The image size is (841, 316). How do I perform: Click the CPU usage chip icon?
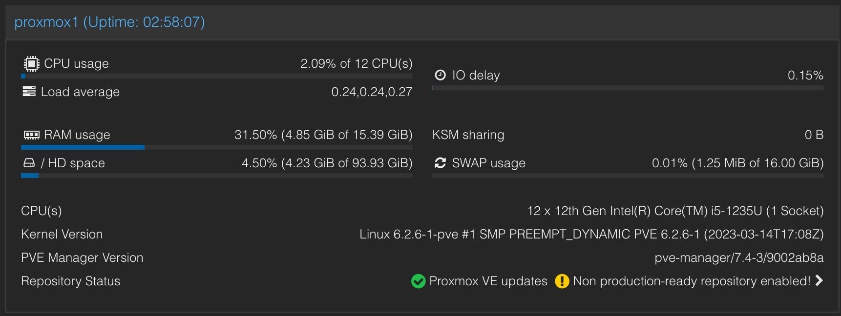pos(31,64)
